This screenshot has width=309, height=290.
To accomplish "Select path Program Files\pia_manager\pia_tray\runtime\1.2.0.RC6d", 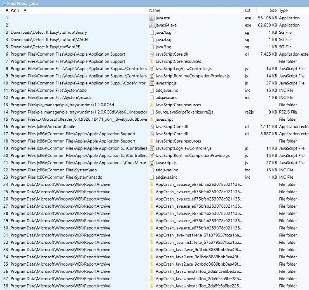I will click(62, 105).
